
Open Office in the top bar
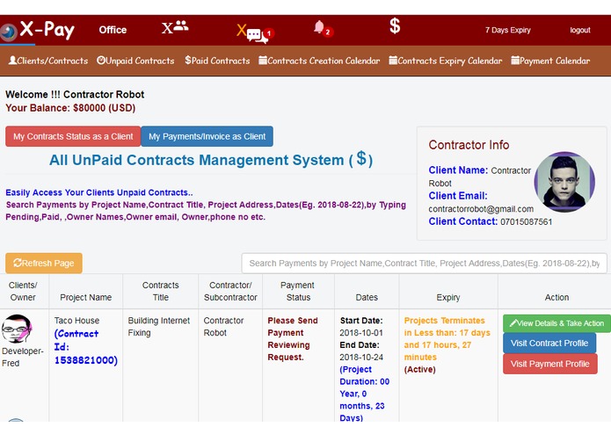point(113,30)
